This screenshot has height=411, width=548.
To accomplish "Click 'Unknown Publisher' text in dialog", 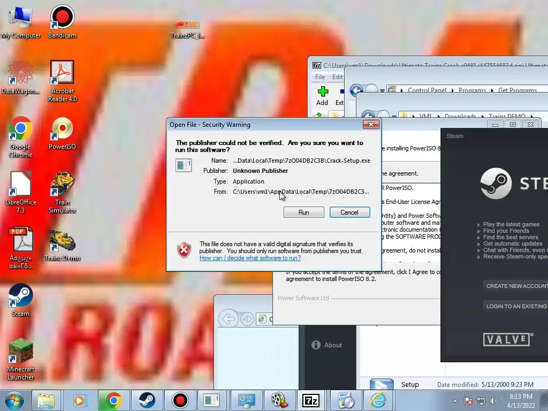I will [261, 171].
